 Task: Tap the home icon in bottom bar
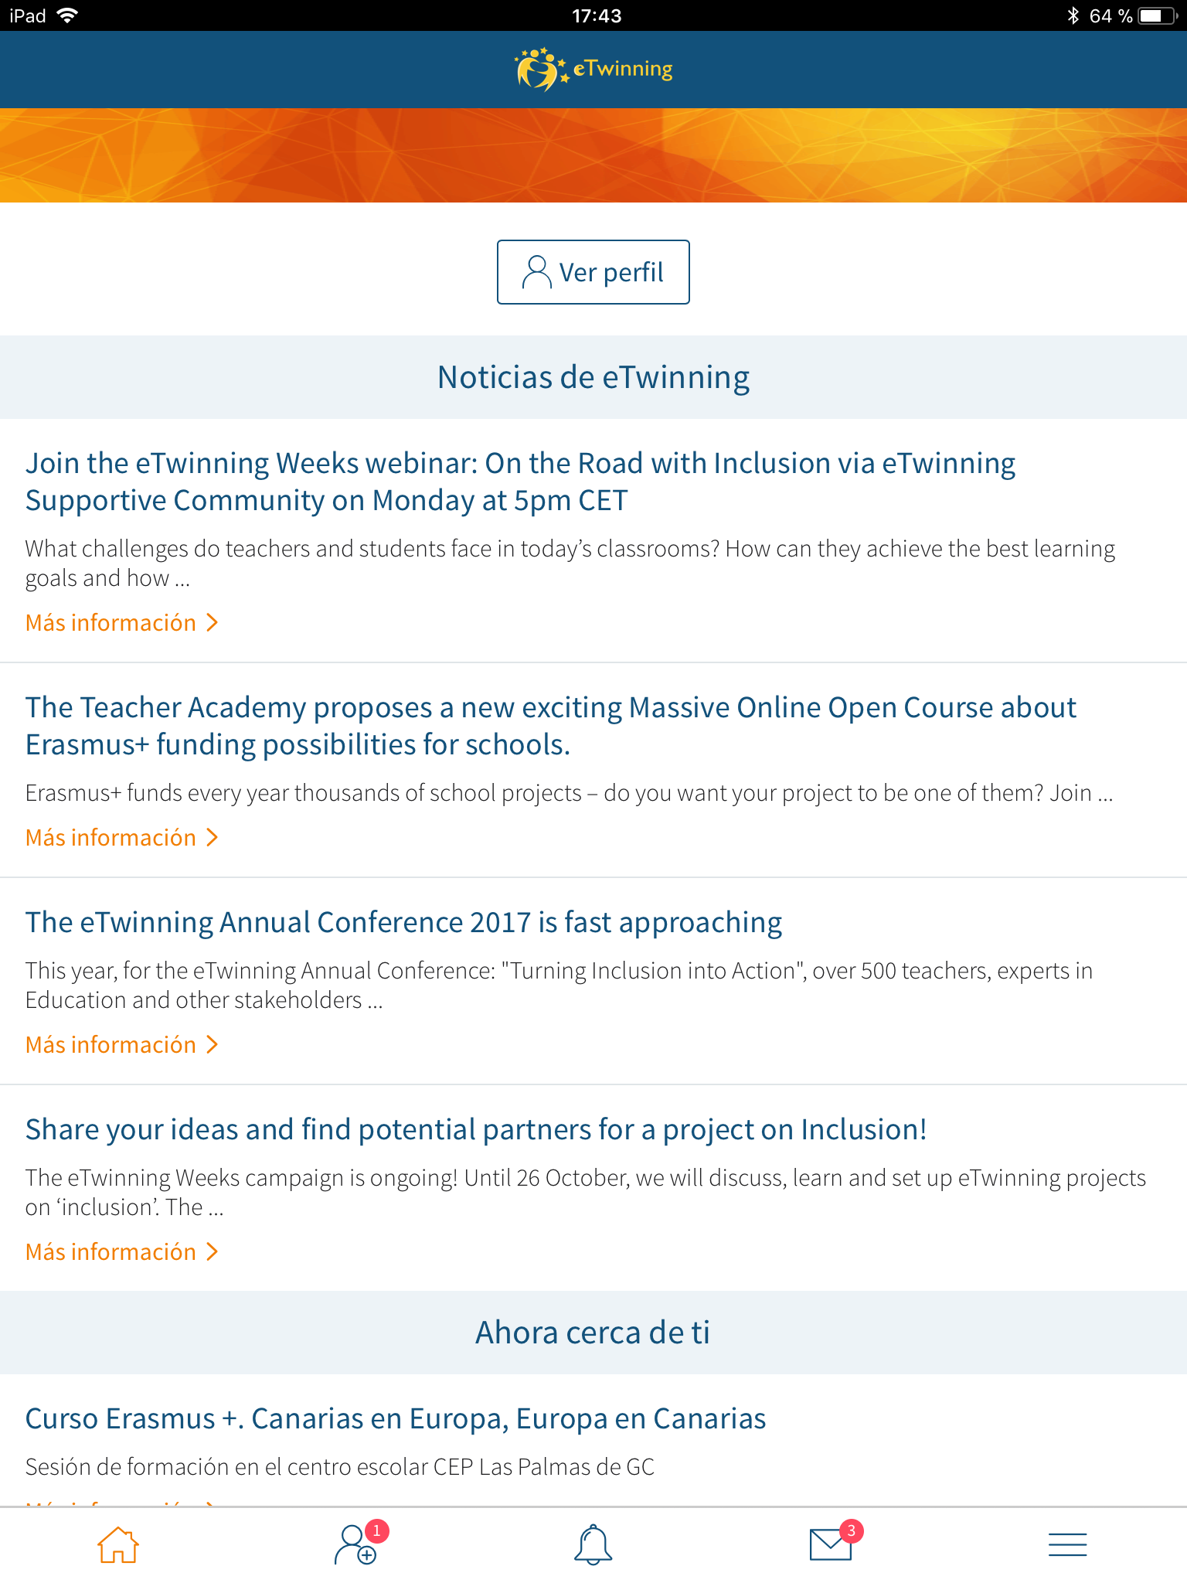tap(118, 1544)
